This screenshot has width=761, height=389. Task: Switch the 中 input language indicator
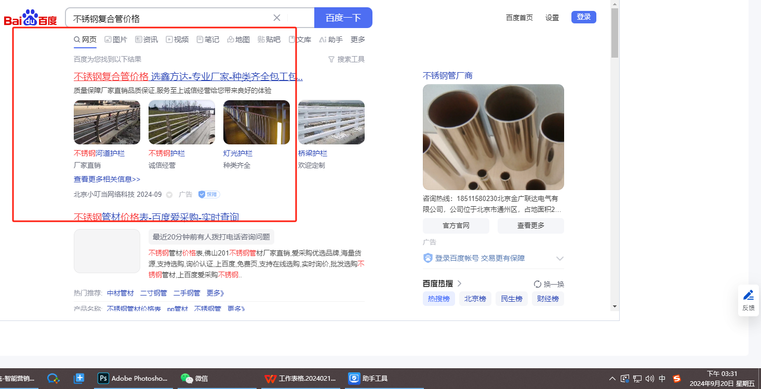click(x=662, y=379)
